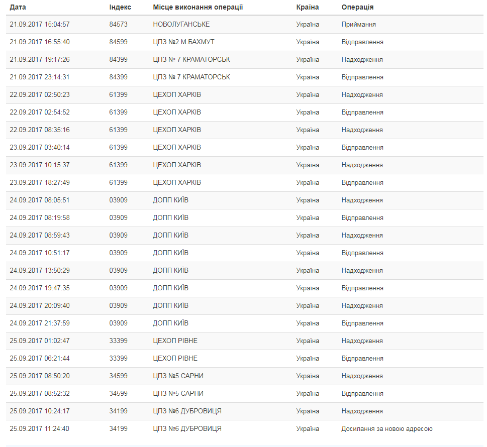This screenshot has width=487, height=447.
Task: Click ЦЕХОП РІВНЕ in the 01:02:47 row
Action: tap(175, 341)
